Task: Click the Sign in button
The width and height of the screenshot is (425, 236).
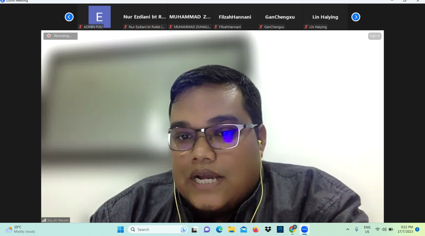Action: click(x=374, y=36)
